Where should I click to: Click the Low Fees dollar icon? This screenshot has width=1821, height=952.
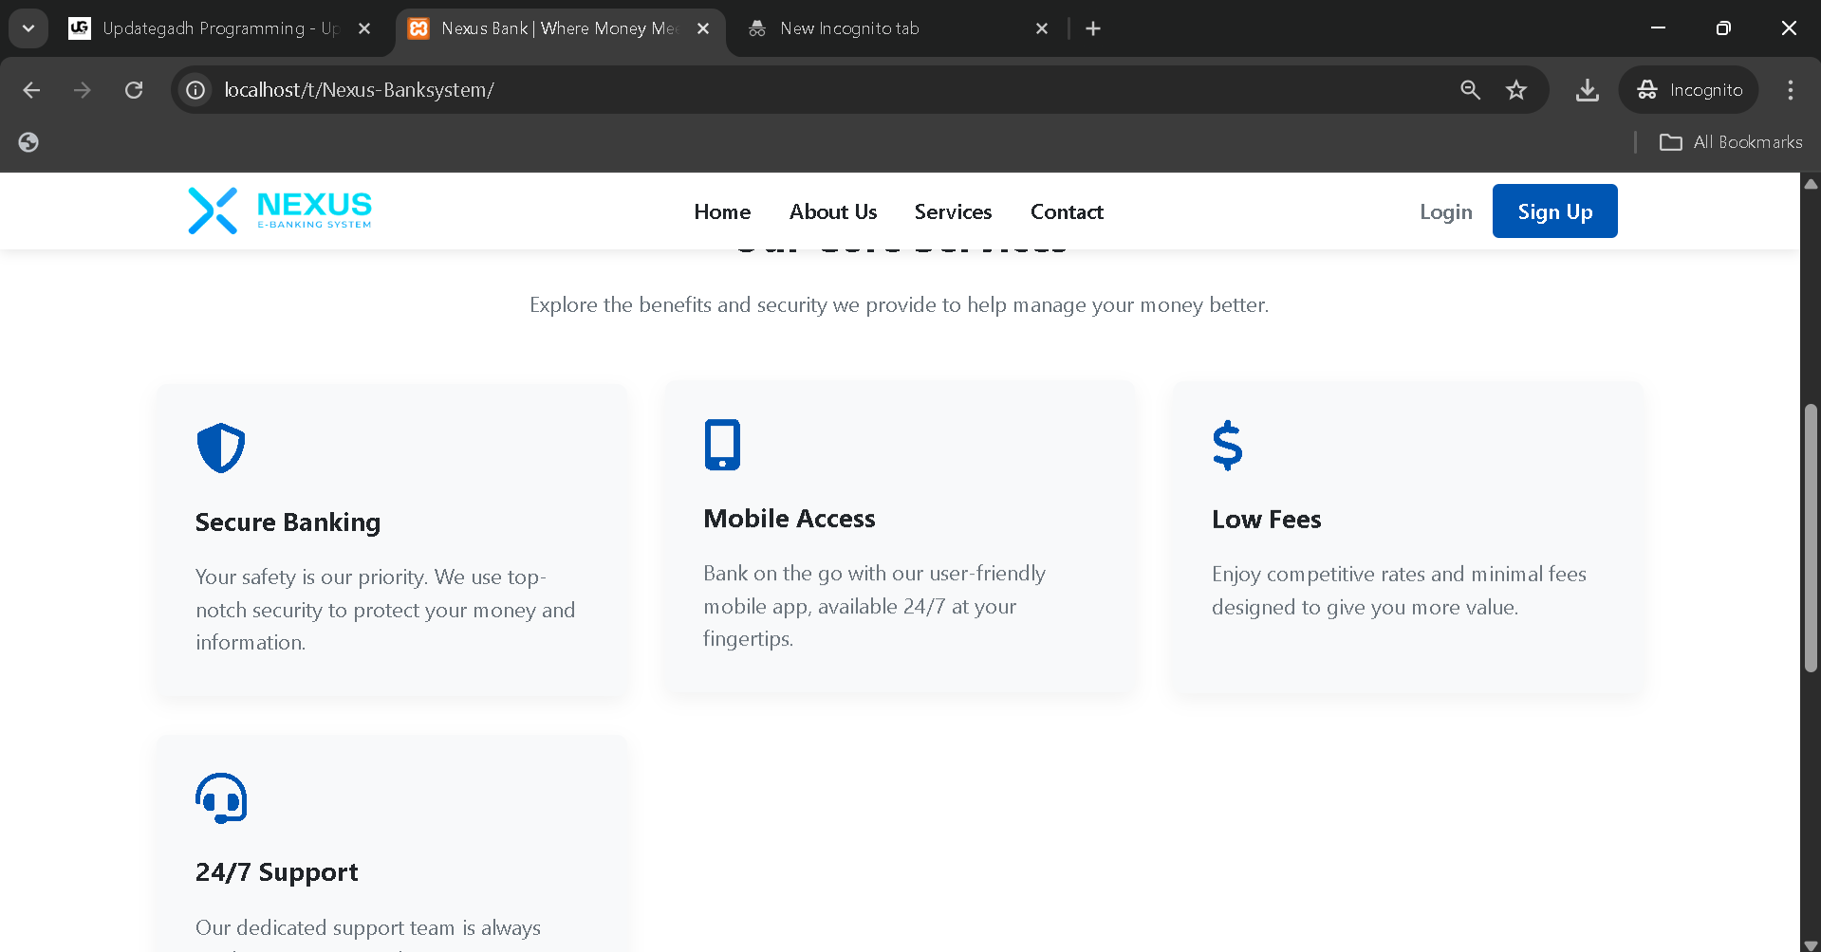coord(1227,446)
